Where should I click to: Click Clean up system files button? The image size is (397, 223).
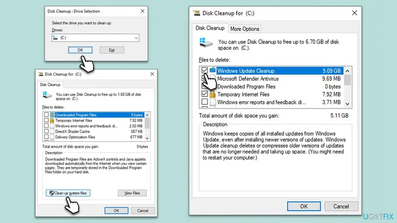coord(68,193)
